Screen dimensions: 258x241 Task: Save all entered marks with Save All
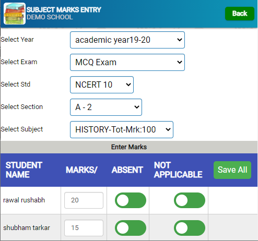[x=232, y=170]
